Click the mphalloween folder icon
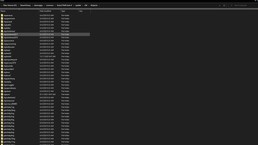The height and width of the screenshot is (145, 258). click(2, 47)
